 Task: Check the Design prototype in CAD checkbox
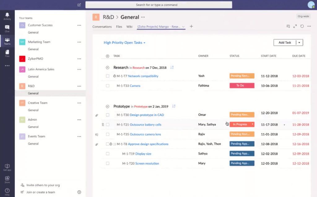click(107, 115)
